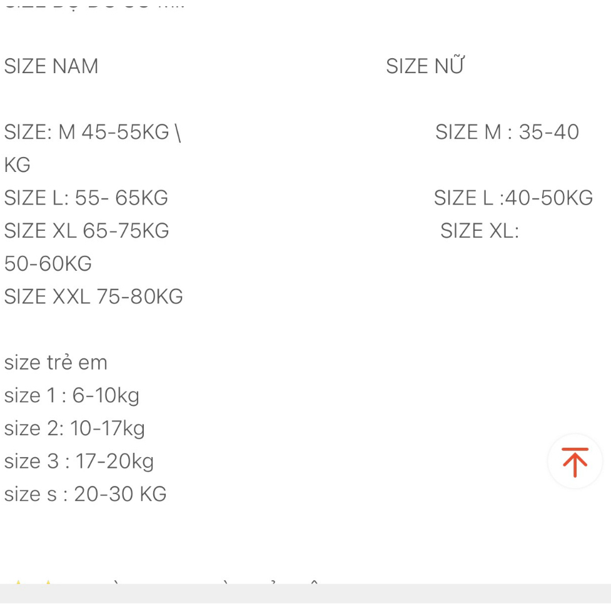Select the SIZE XXL 75-80KG line
The width and height of the screenshot is (611, 611).
tap(94, 296)
